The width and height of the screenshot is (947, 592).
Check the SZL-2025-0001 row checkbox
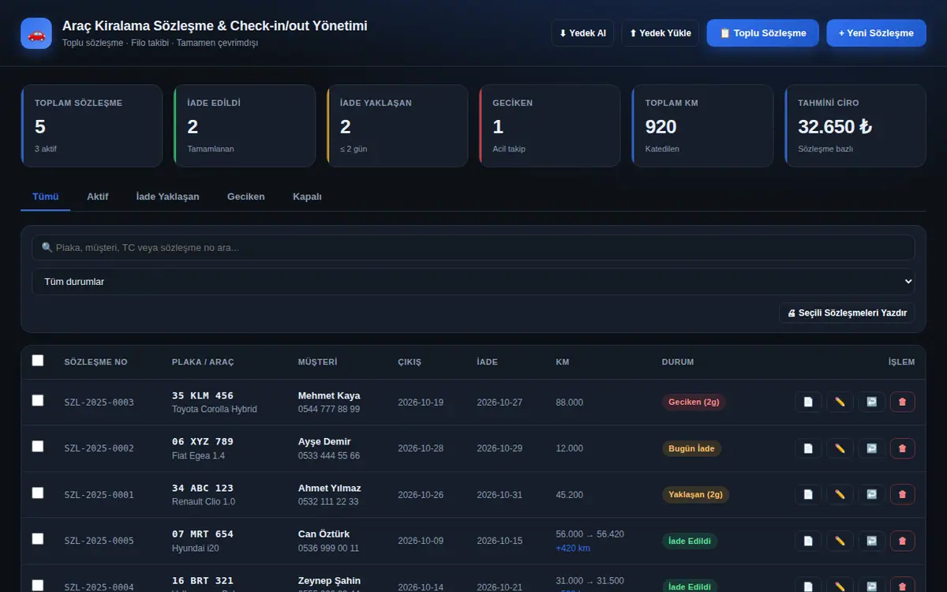pos(38,493)
